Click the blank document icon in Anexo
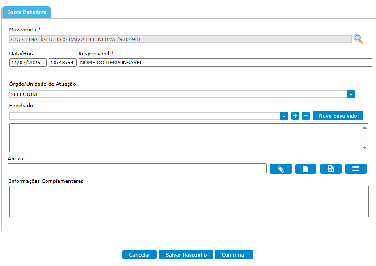The image size is (376, 266). tap(305, 169)
